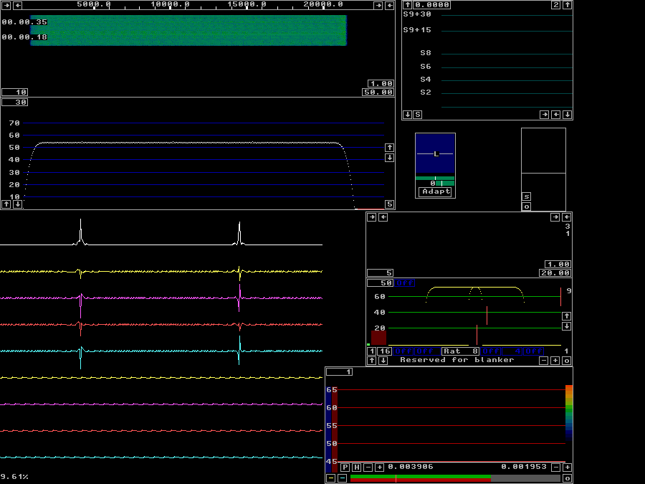645x484 pixels.
Task: Click the cyan minus icon in baseband panel
Action: coord(343,478)
